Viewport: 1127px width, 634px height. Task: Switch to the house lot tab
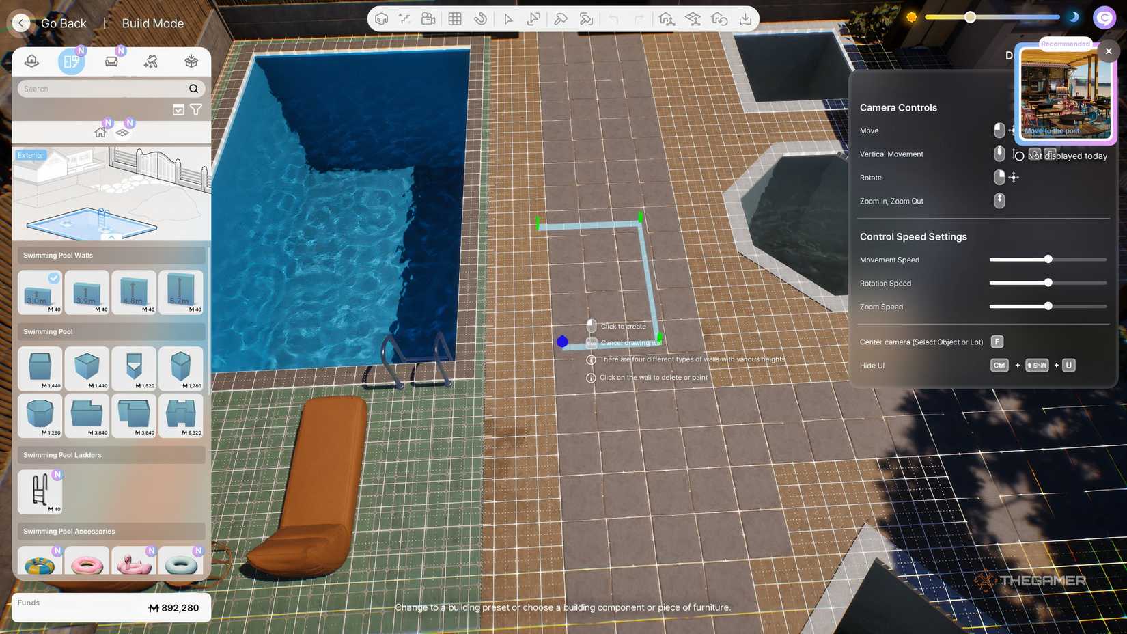tap(31, 61)
